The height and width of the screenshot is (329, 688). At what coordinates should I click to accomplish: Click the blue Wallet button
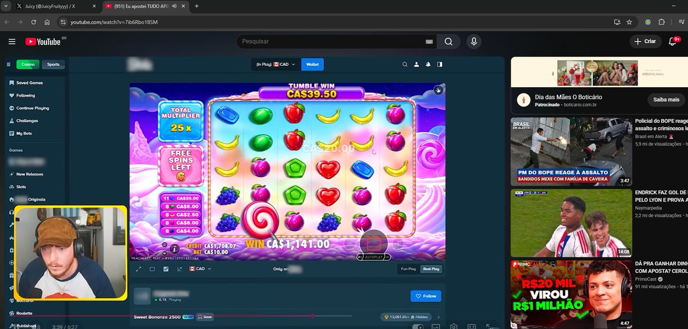pos(312,64)
